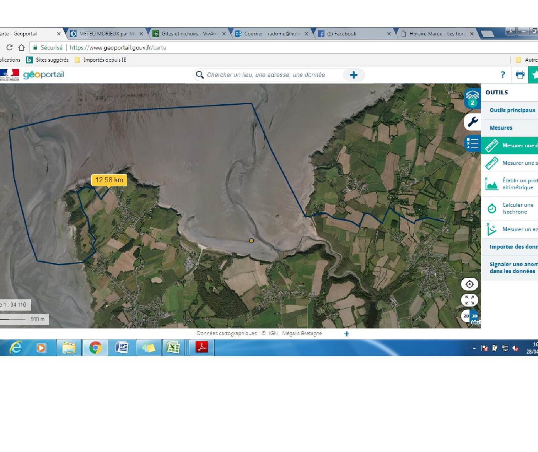Toggle the 2D/3D view switch
Image resolution: width=538 pixels, height=452 pixels.
[470, 316]
